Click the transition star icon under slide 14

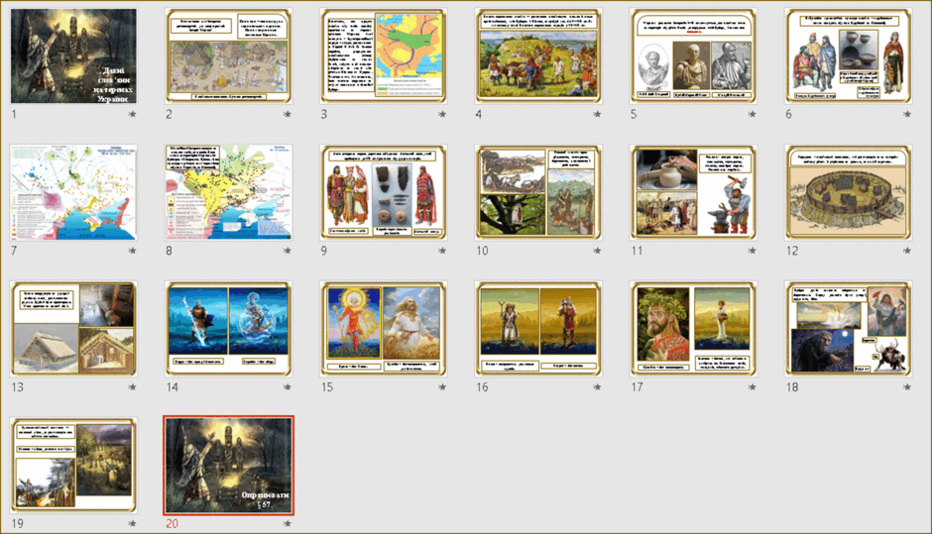pyautogui.click(x=288, y=387)
